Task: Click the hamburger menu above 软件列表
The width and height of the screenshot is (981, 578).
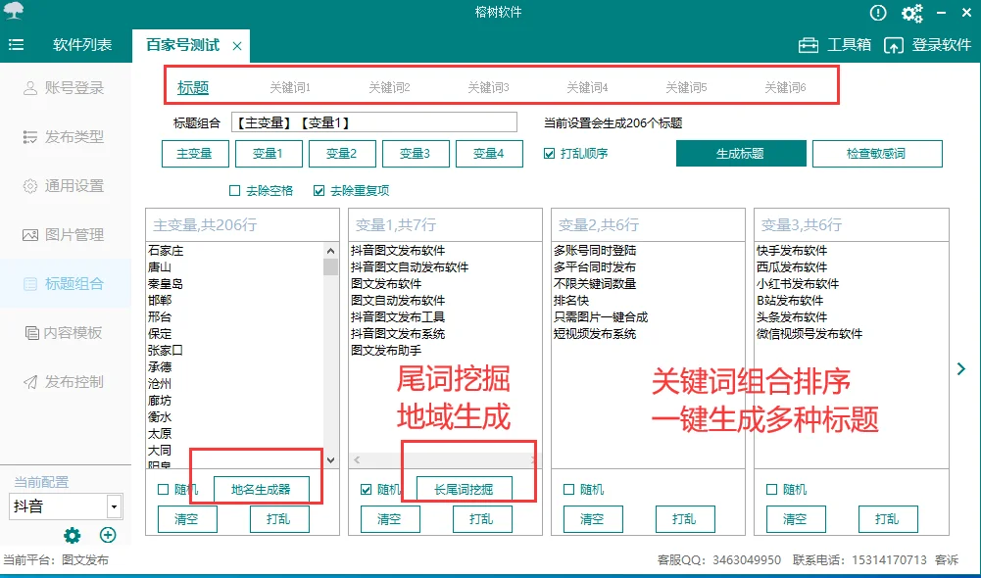Action: coord(16,44)
